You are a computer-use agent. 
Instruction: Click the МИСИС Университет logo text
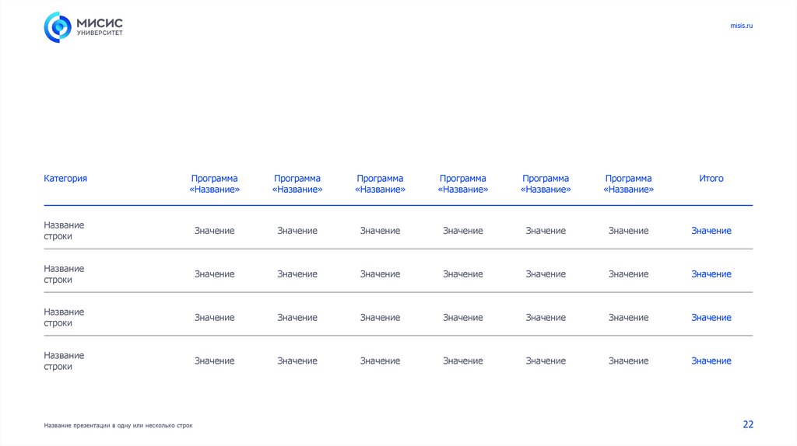click(x=100, y=27)
